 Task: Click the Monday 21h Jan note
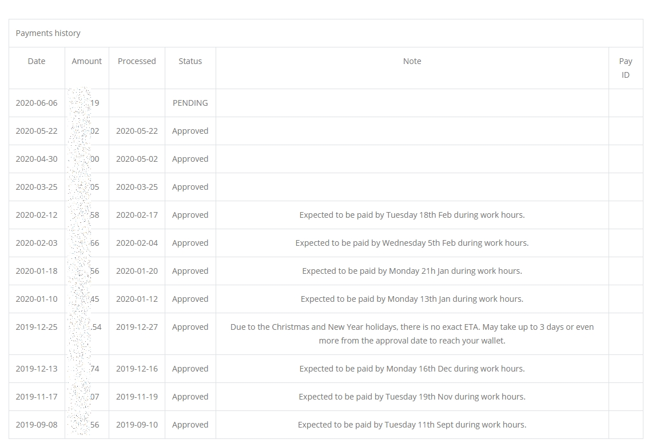coord(412,271)
